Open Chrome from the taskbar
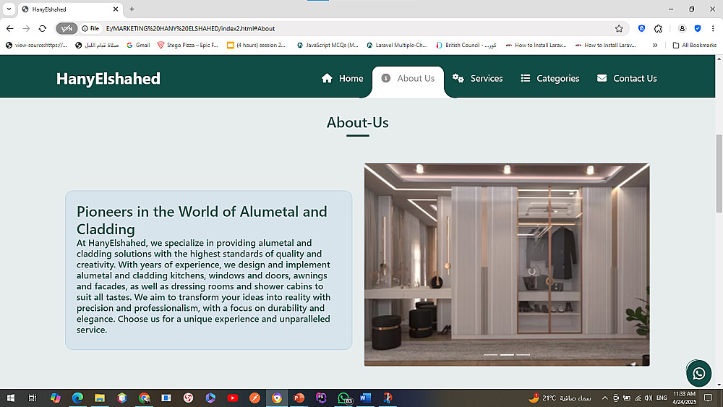The height and width of the screenshot is (407, 723). pos(145,398)
